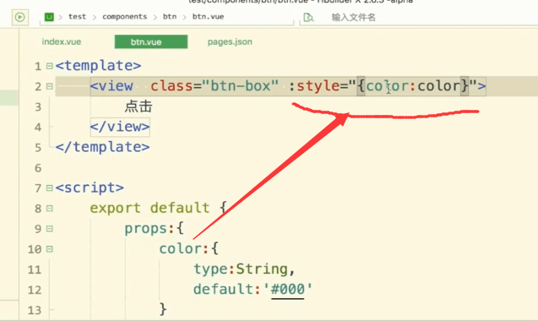Click the <script> tag text
The image size is (538, 321).
[90, 188]
